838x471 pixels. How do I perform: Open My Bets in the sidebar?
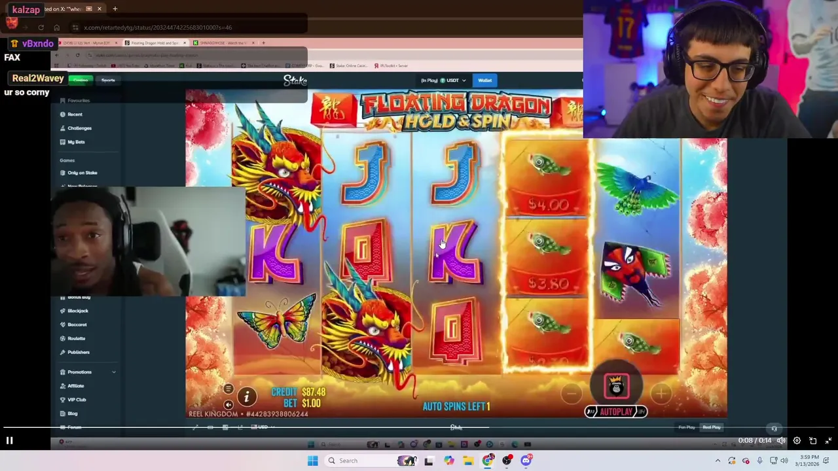pyautogui.click(x=76, y=142)
